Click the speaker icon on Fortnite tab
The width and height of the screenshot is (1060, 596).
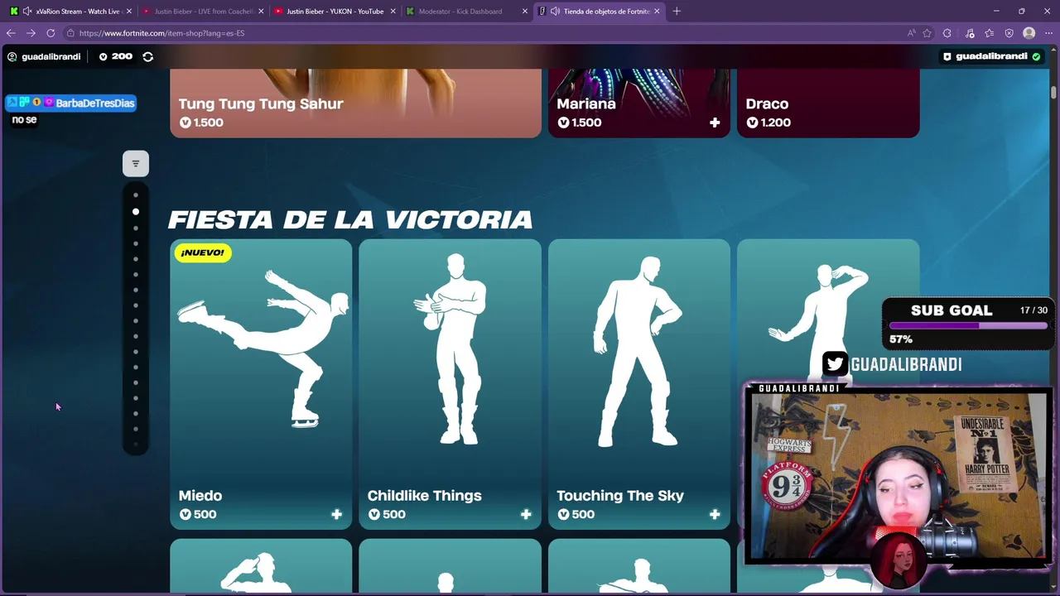pyautogui.click(x=554, y=12)
